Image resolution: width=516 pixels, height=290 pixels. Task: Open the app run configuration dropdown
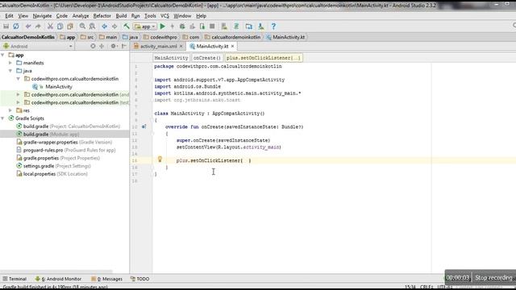coord(145,27)
